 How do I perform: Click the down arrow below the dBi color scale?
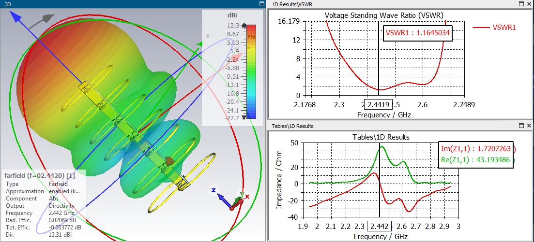pyautogui.click(x=244, y=117)
